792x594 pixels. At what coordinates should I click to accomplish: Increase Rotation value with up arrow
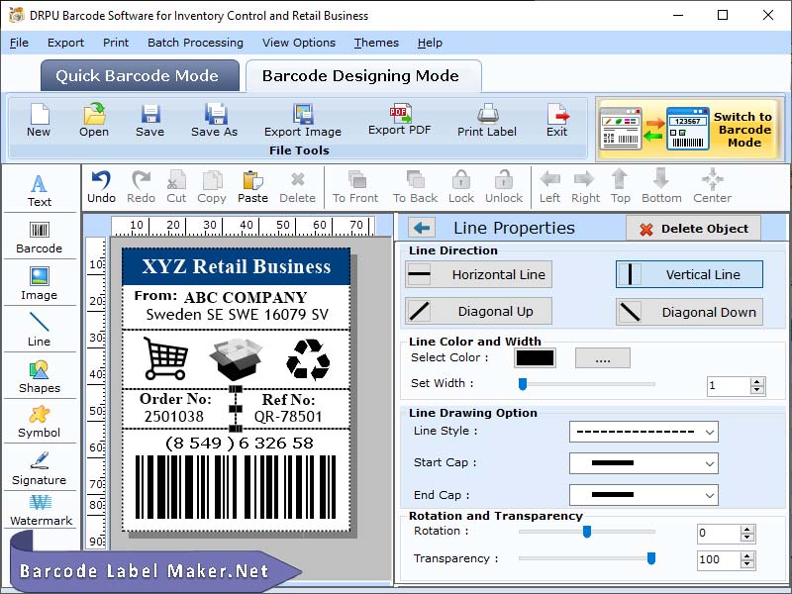point(747,530)
